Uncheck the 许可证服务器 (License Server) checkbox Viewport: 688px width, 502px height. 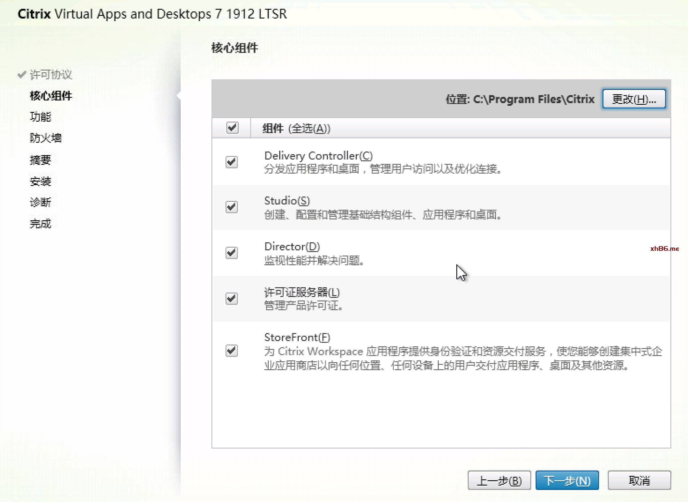(231, 298)
